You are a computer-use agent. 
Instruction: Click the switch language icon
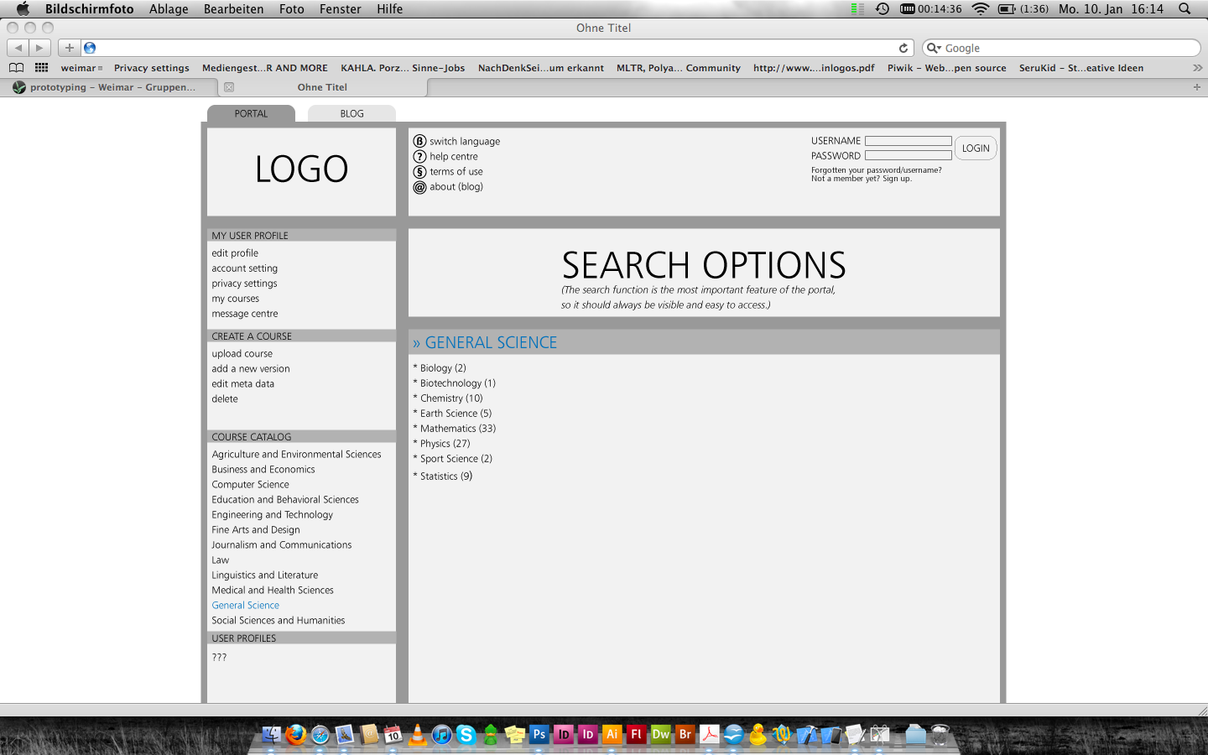tap(419, 141)
